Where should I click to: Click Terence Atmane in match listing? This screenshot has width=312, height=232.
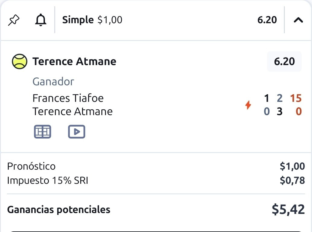coord(73,111)
